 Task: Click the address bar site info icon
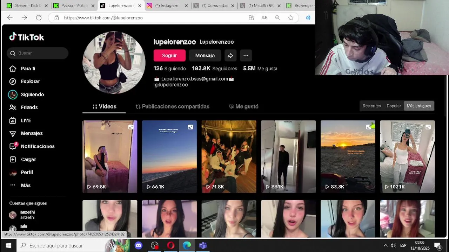click(x=56, y=18)
